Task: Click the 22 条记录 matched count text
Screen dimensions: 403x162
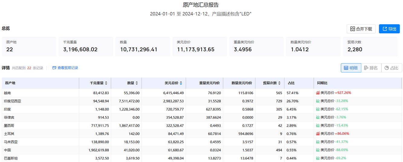Action: pos(35,68)
